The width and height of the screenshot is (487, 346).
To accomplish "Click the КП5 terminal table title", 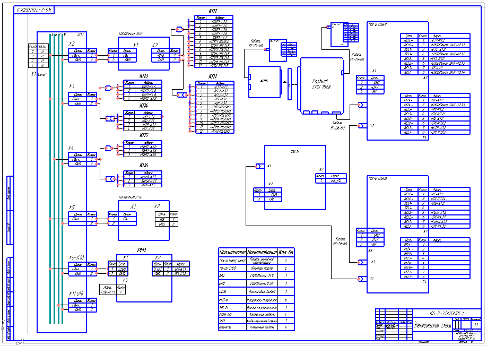I will click(x=144, y=135).
